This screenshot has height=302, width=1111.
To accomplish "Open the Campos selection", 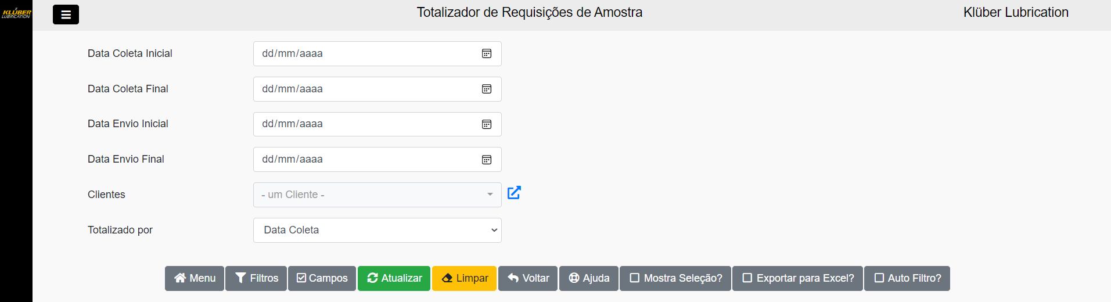I will 322,278.
